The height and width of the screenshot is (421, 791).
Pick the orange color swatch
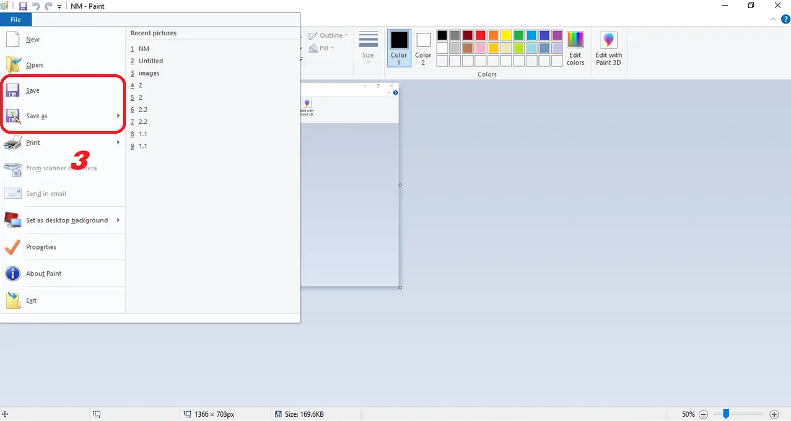click(493, 35)
